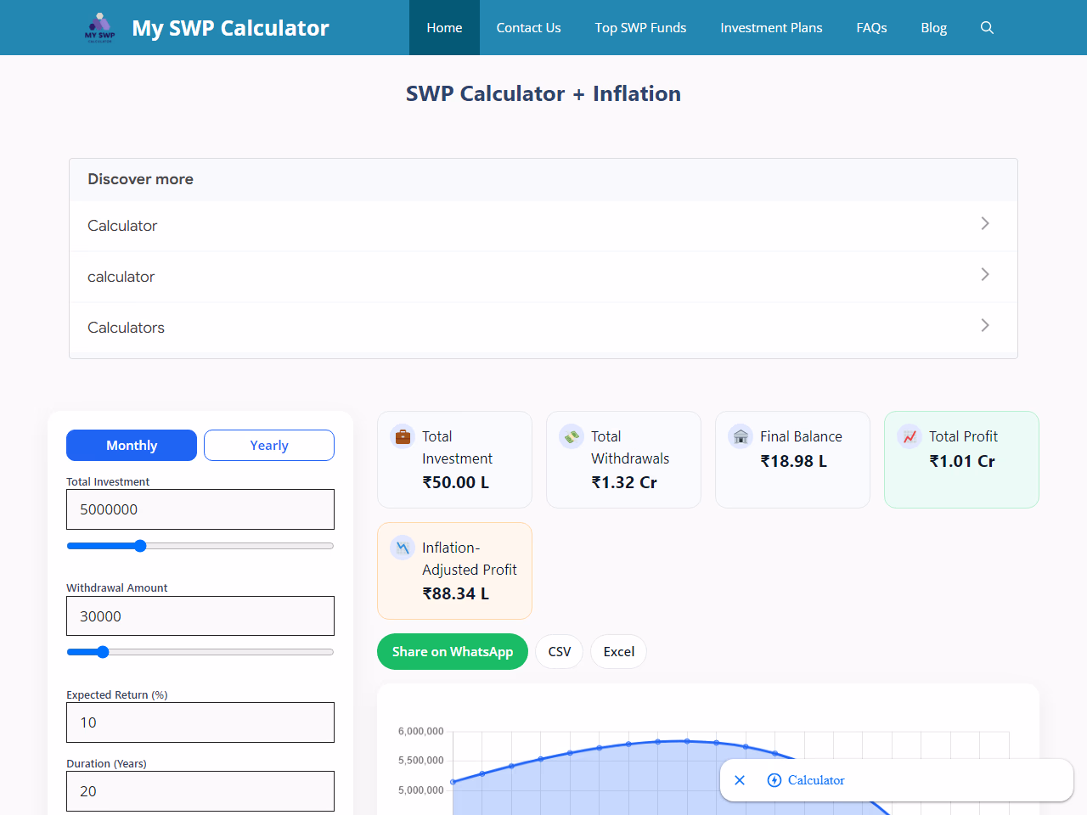The height and width of the screenshot is (815, 1087).
Task: Click the lightning icon in Calculator popup
Action: coord(774,780)
